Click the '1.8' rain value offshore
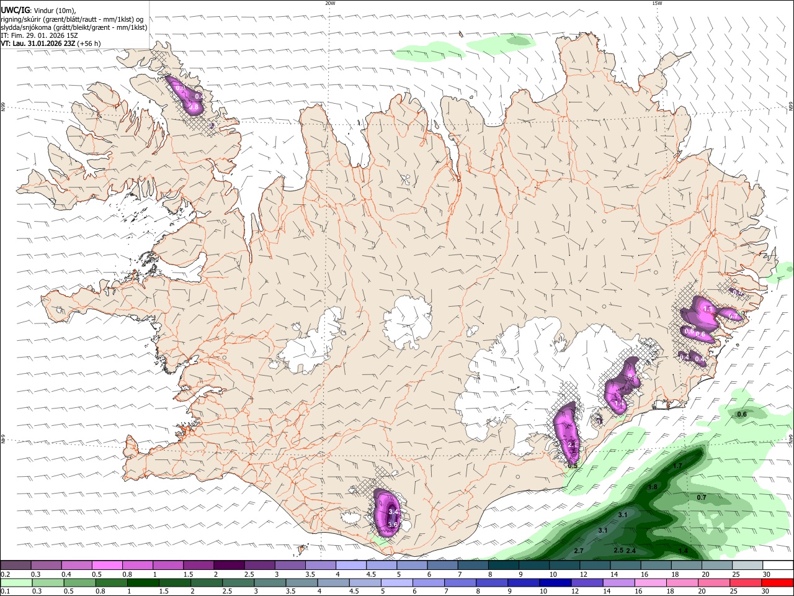 [x=653, y=487]
